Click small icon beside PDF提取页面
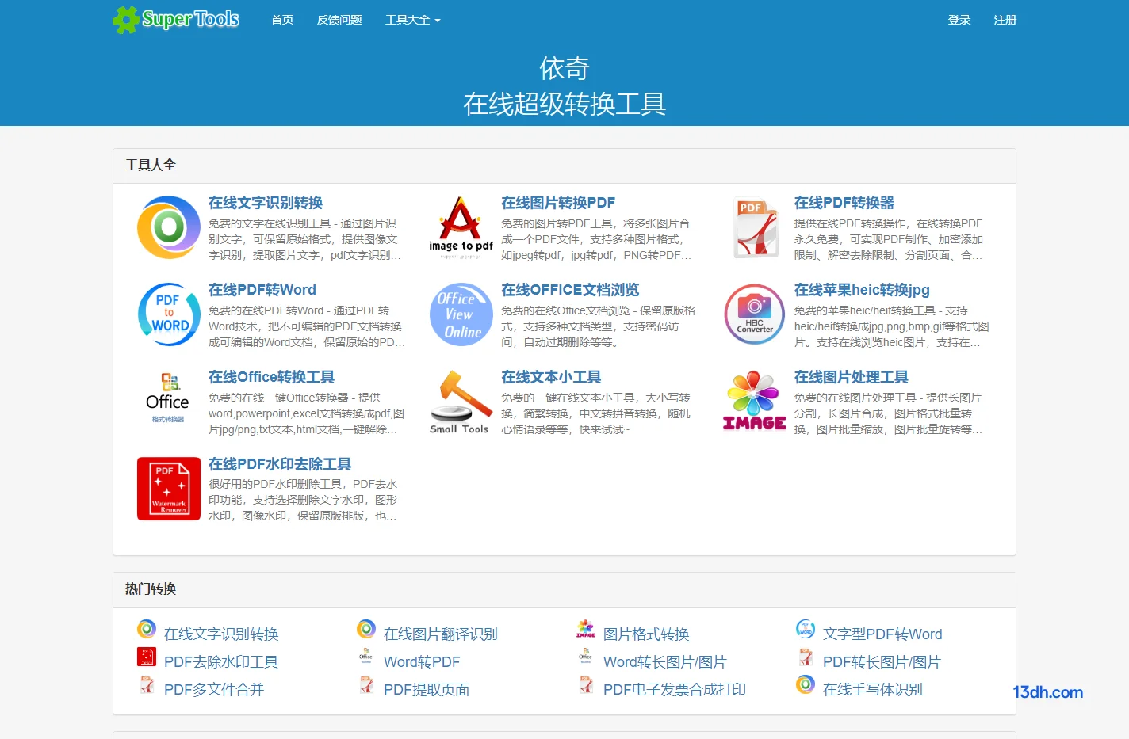This screenshot has width=1129, height=739. tap(366, 684)
